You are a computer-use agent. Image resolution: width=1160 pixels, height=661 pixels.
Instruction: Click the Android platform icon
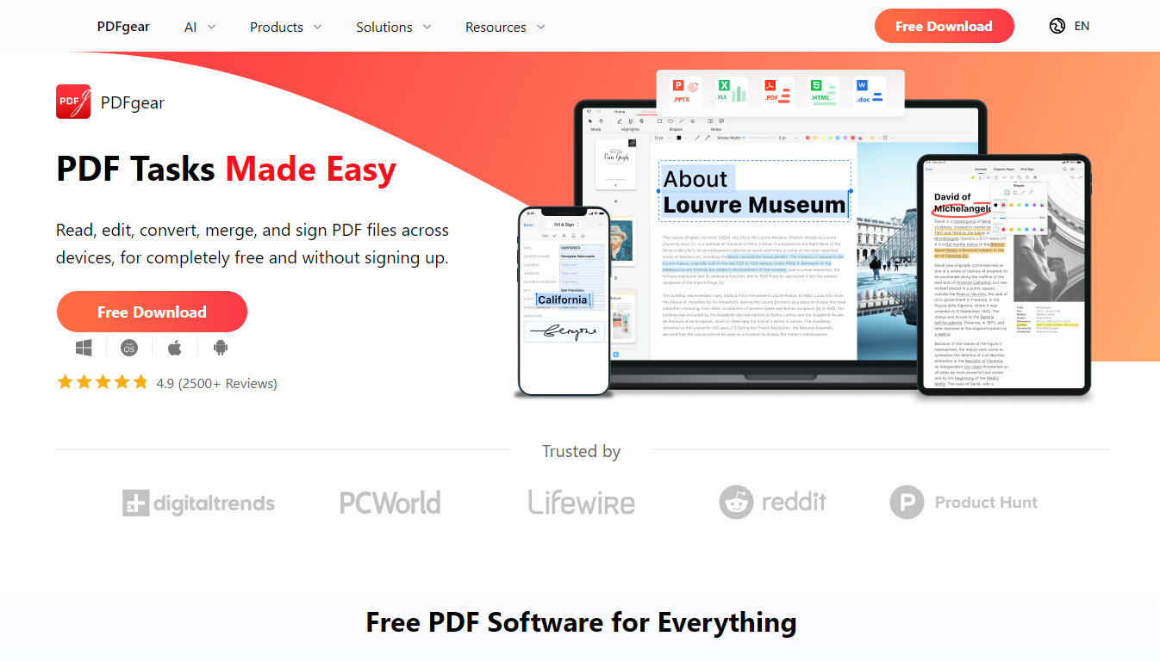[x=221, y=348]
